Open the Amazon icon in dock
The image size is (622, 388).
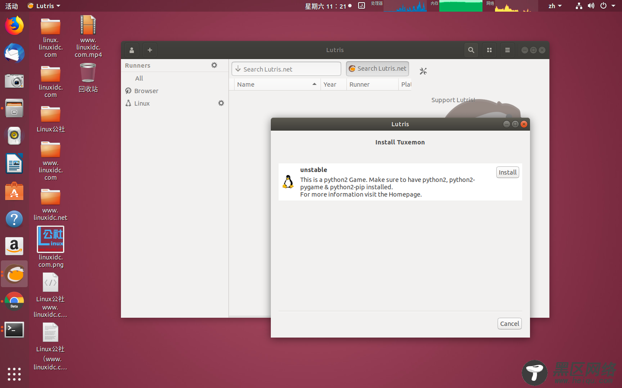click(x=14, y=247)
